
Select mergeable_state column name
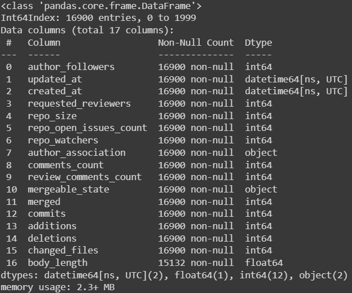tap(68, 190)
